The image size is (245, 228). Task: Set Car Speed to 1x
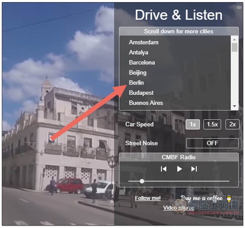click(193, 124)
